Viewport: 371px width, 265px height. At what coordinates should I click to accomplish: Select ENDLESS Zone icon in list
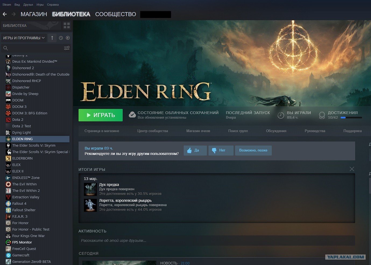8,178
